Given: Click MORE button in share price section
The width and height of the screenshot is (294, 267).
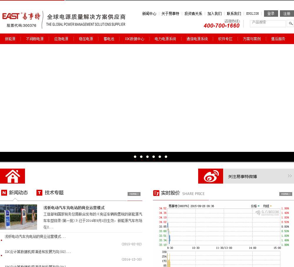Looking at the screenshot, I should [x=285, y=194].
